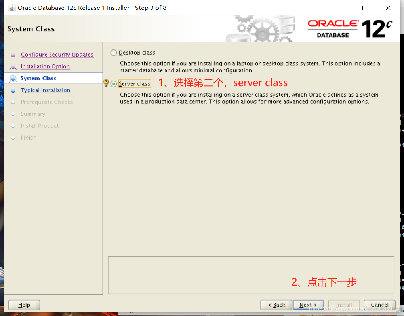Click the step bullet beside Installation Option
This screenshot has width=404, height=316.
[x=13, y=67]
